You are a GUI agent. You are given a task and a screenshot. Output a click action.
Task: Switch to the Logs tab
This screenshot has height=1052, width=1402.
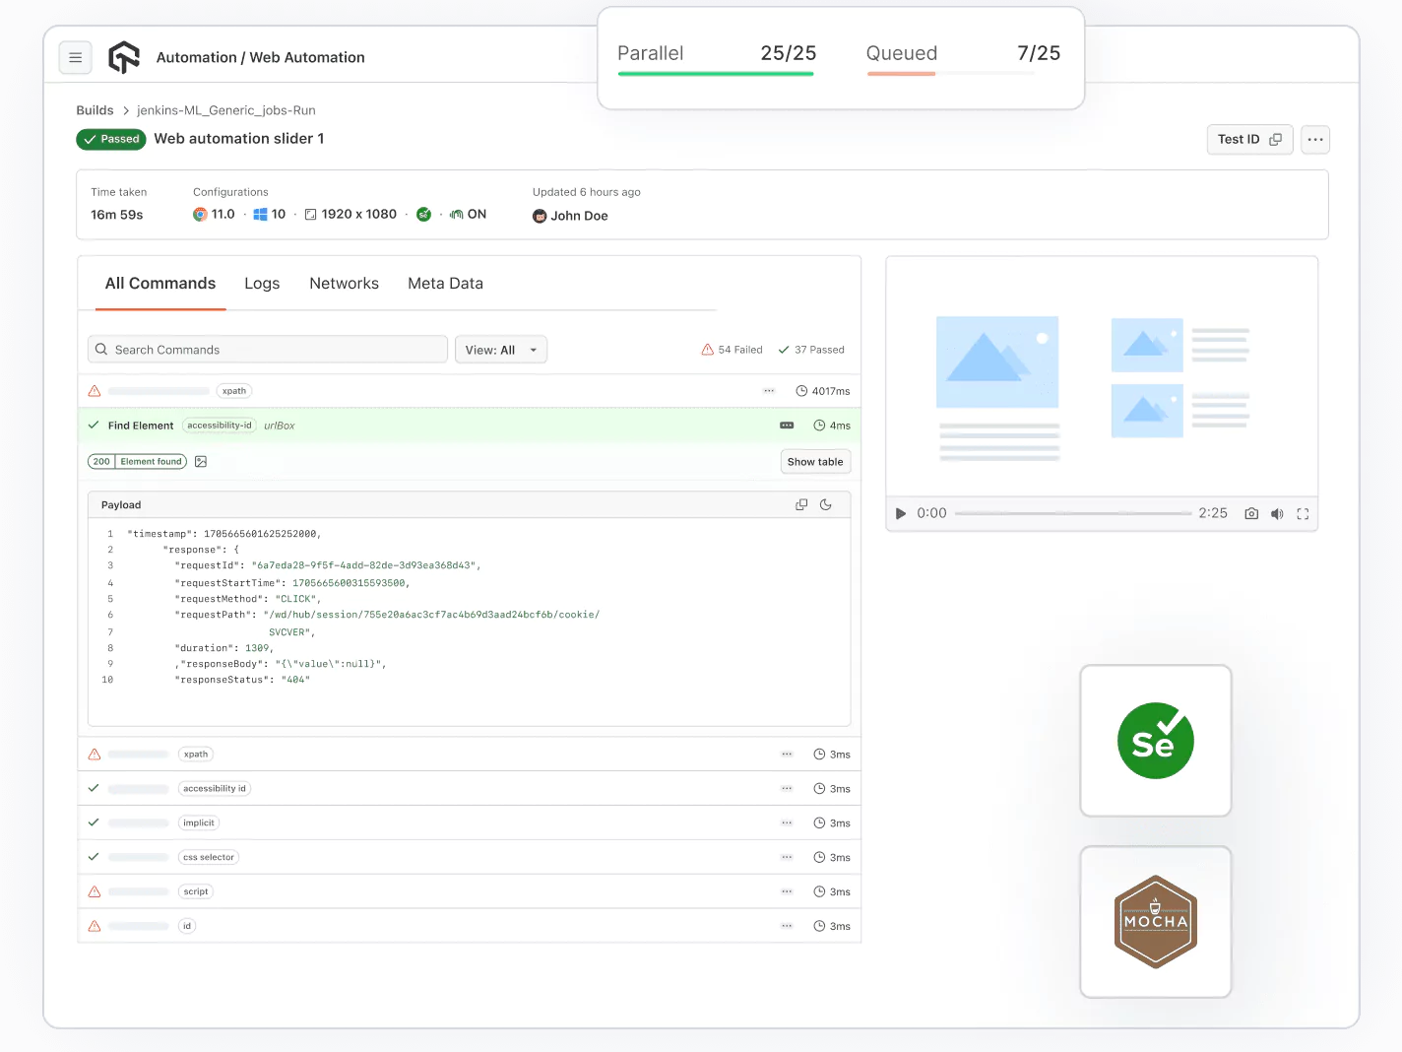click(262, 284)
